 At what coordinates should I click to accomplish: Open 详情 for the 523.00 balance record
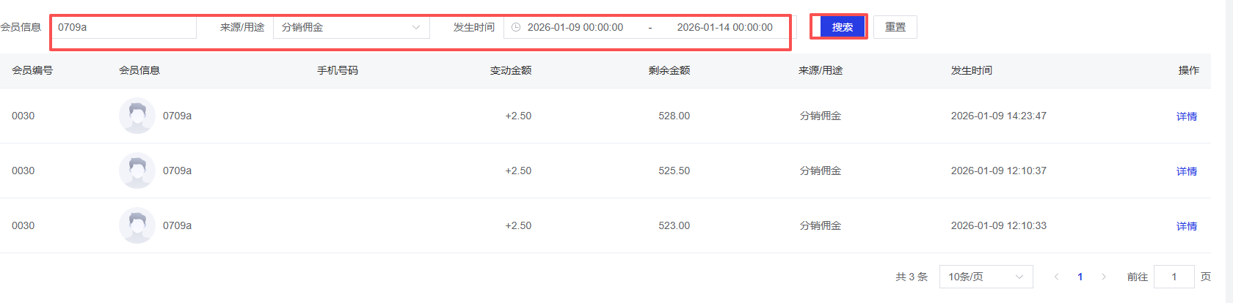point(1186,226)
